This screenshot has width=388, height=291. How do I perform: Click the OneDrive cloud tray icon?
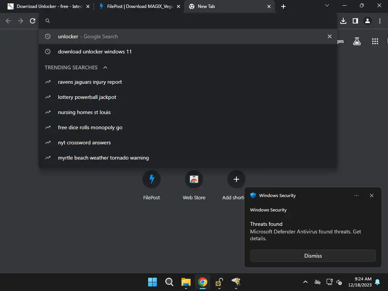pos(318,282)
